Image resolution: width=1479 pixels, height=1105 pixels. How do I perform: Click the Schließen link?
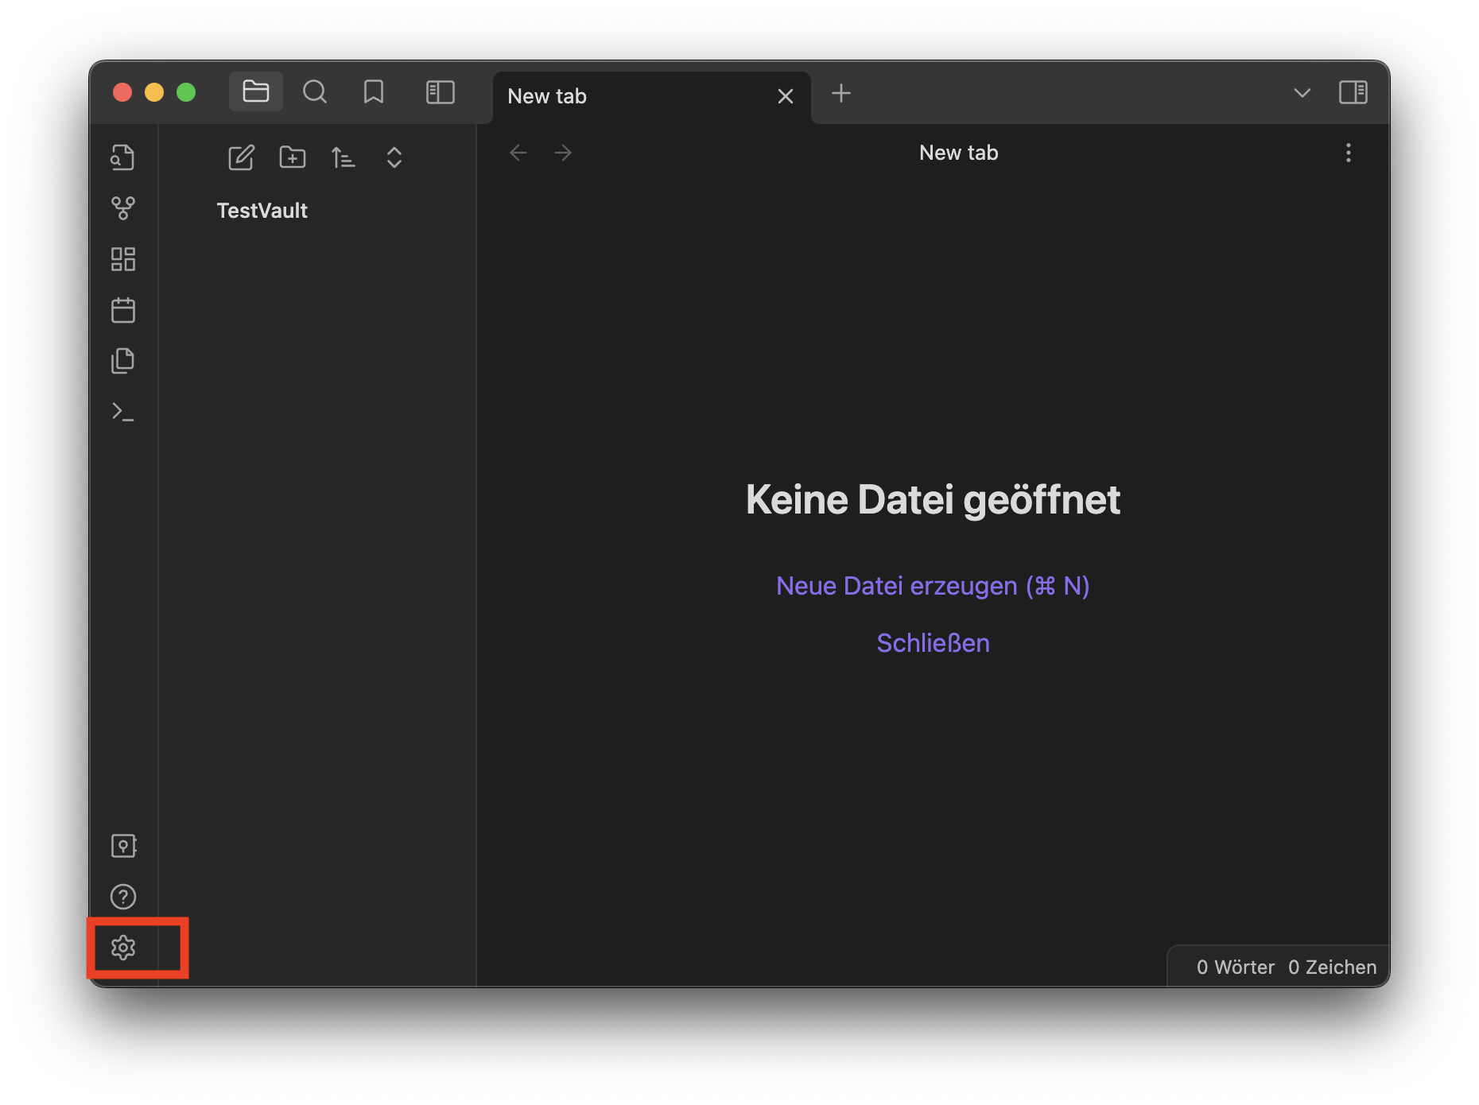[933, 643]
